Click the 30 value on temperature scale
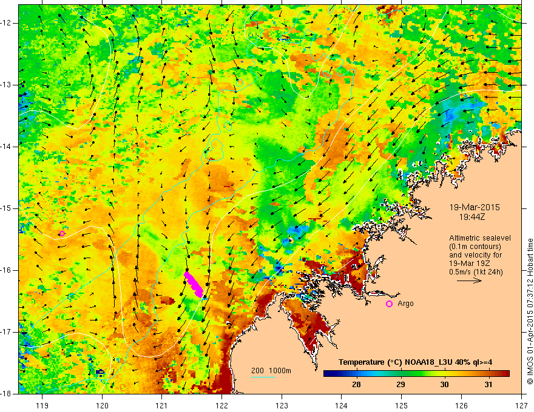Screen dimensions: 534x412 [444, 385]
